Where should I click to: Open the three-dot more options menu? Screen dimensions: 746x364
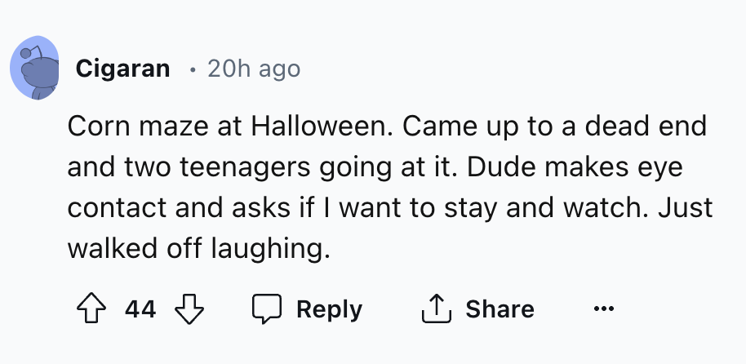(x=603, y=309)
